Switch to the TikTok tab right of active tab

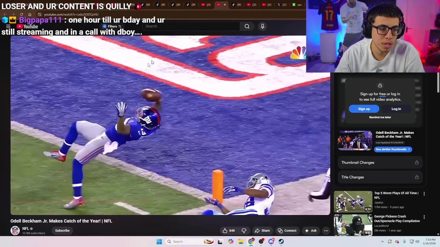(x=236, y=5)
